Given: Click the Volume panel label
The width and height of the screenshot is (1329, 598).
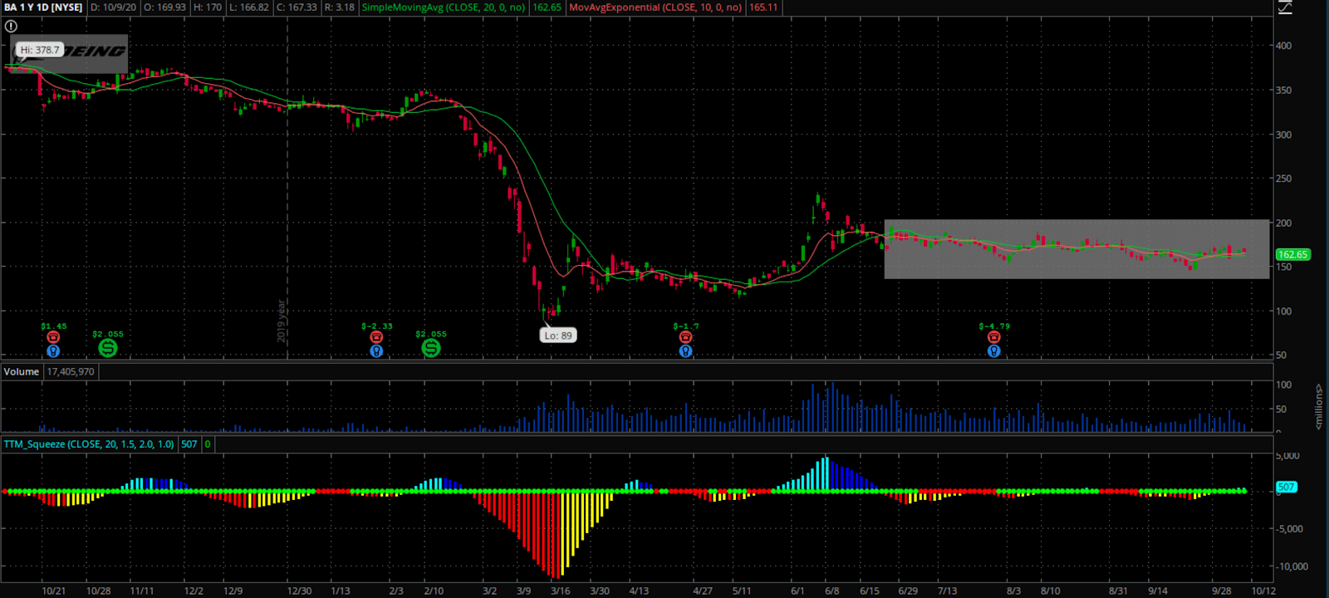Looking at the screenshot, I should [x=22, y=371].
